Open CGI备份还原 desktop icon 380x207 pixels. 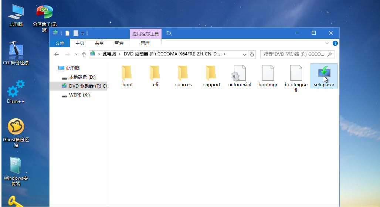(16, 52)
